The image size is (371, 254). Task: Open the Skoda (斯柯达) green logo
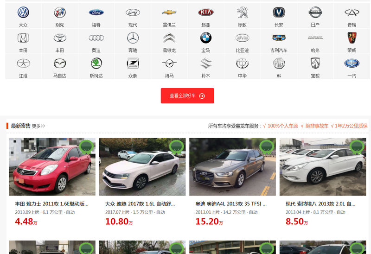(96, 63)
